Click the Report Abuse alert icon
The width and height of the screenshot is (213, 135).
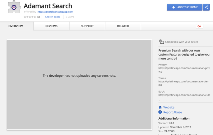(160, 112)
